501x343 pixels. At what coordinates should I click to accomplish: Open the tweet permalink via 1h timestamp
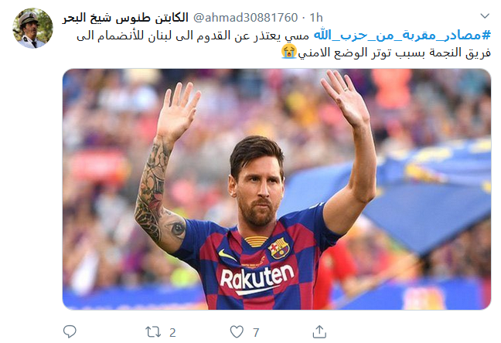pyautogui.click(x=316, y=18)
